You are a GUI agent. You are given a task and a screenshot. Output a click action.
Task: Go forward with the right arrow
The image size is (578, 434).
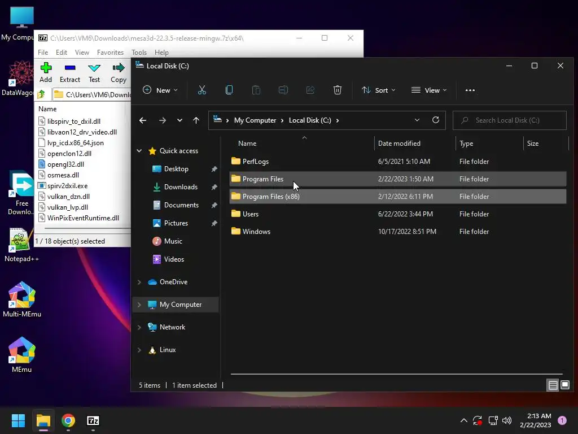162,120
